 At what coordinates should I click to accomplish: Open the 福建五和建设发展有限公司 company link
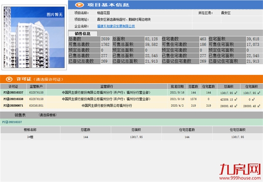116,26
